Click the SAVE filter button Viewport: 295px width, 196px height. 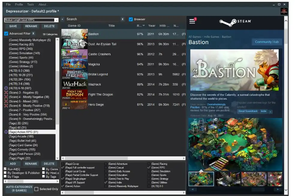[13, 26]
